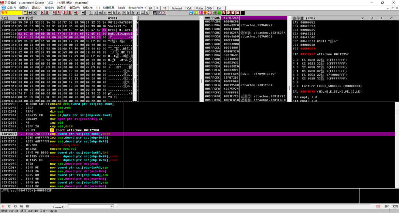399x213 pixels.
Task: Open the 调试(D) menu
Action: pyautogui.click(x=36, y=8)
